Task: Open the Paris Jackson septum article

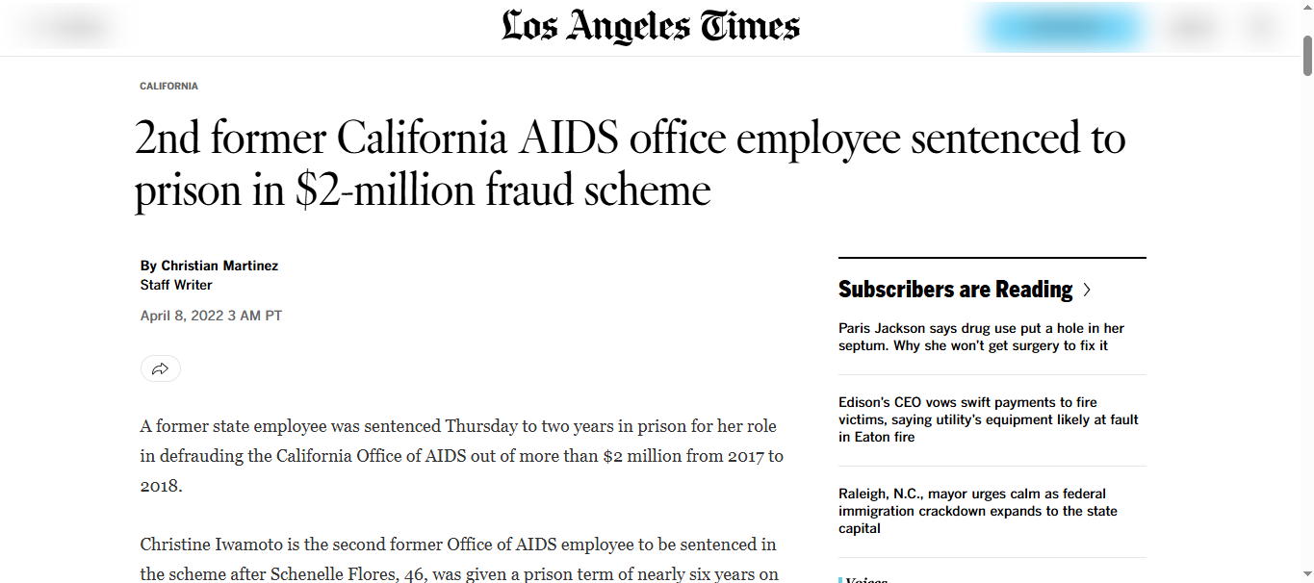Action: (x=982, y=336)
